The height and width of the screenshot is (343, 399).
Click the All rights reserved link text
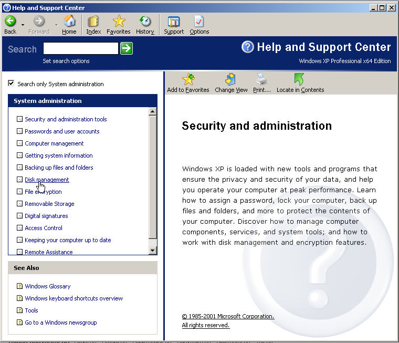point(206,326)
